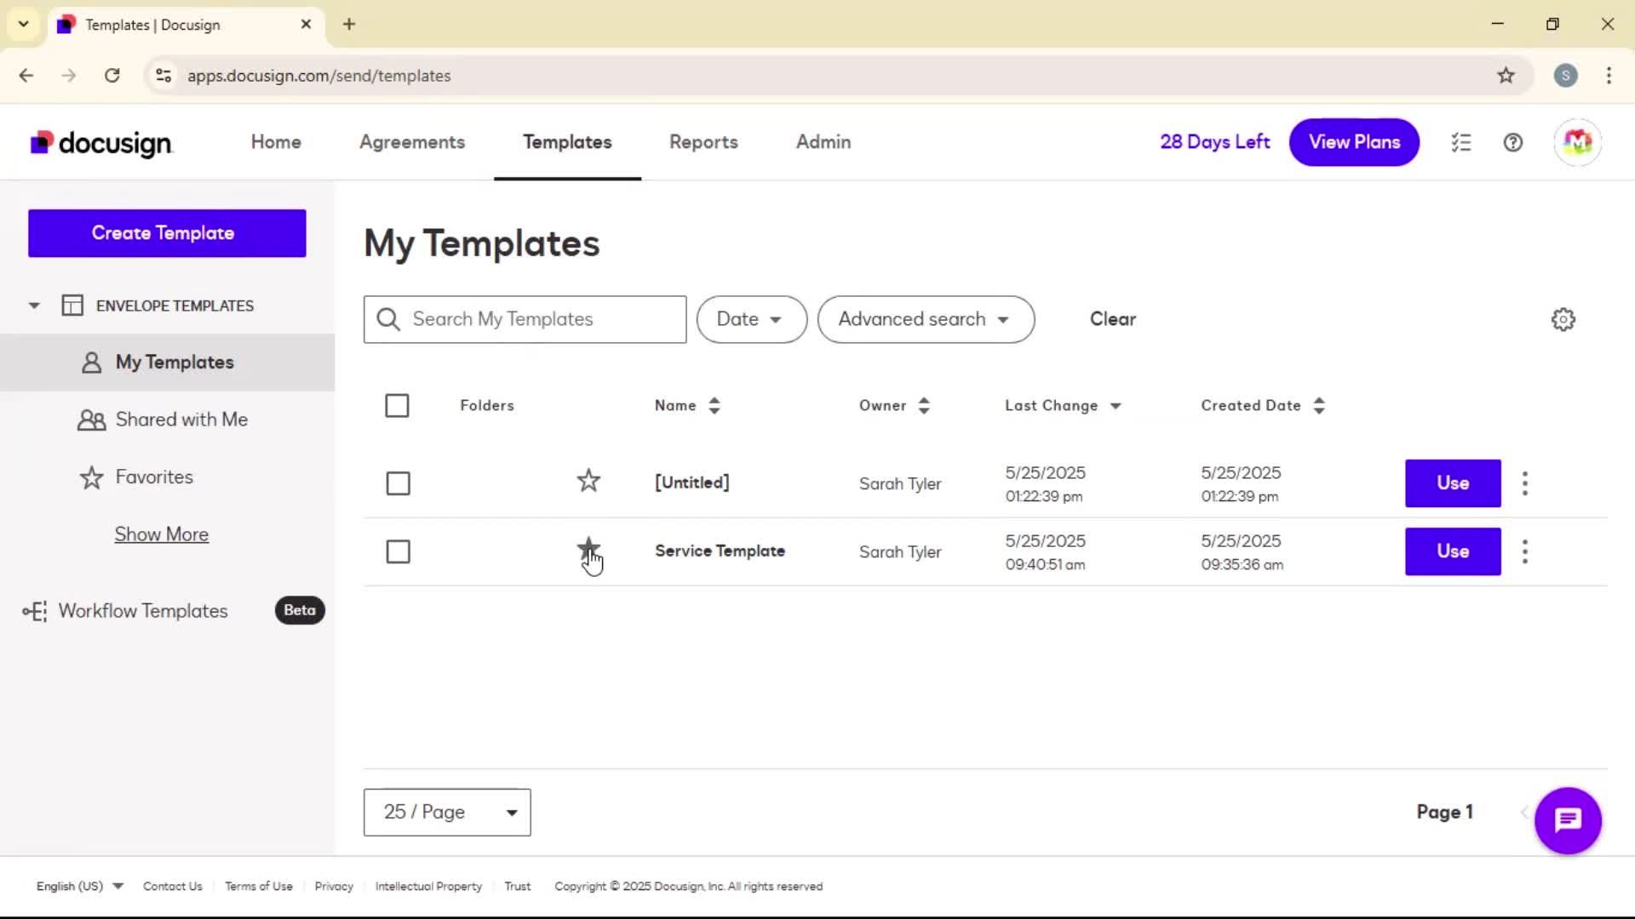The height and width of the screenshot is (919, 1635).
Task: Open the Date filter dropdown
Action: click(750, 320)
